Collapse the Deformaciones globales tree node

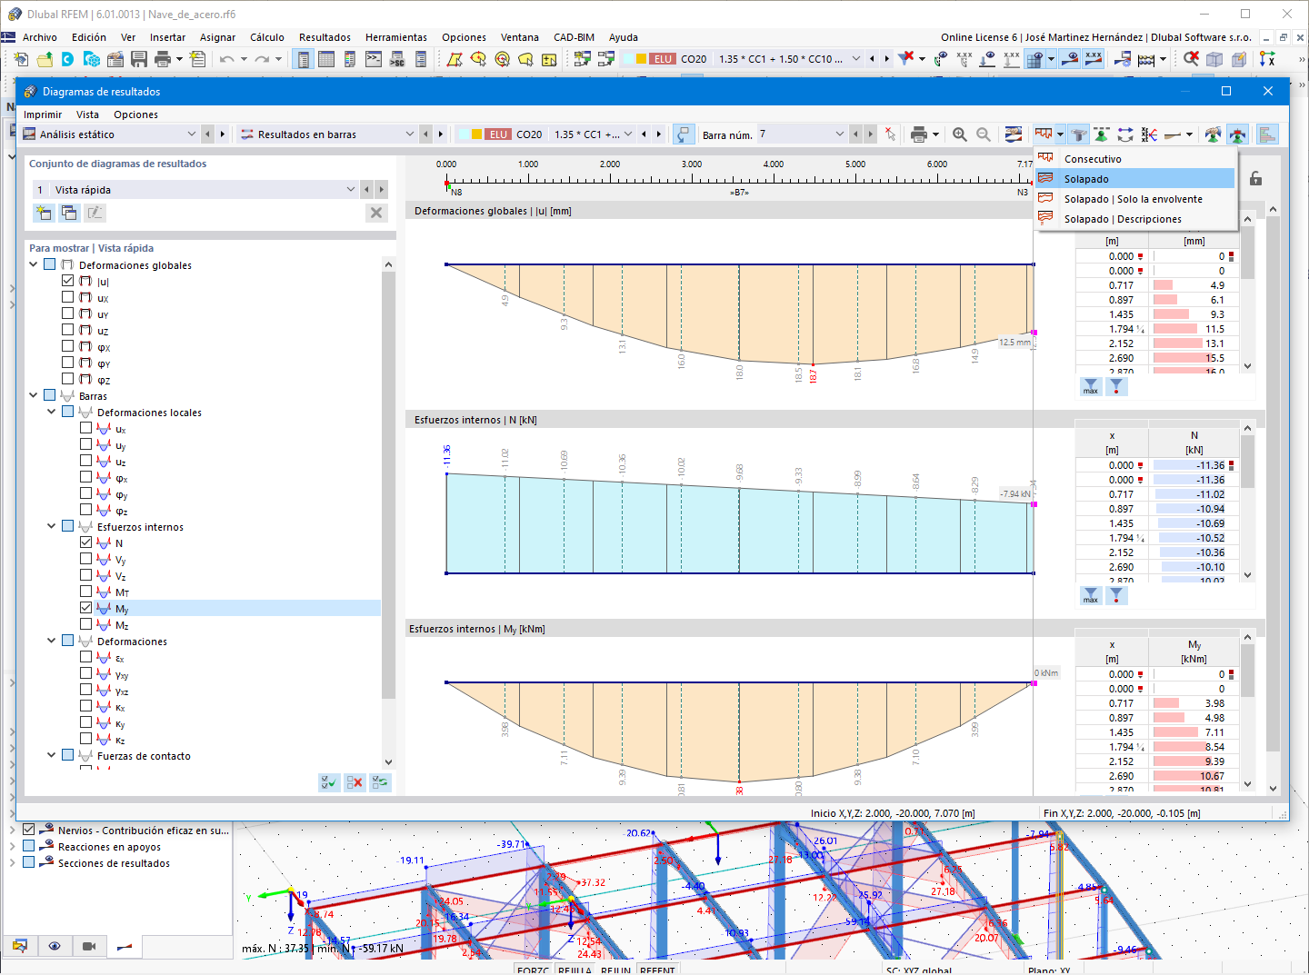tap(34, 264)
